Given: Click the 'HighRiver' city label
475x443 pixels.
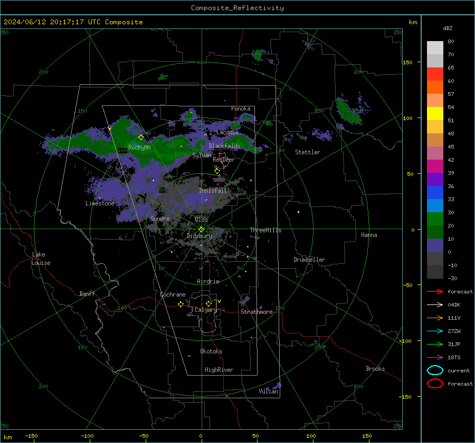Looking at the screenshot, I should (219, 370).
